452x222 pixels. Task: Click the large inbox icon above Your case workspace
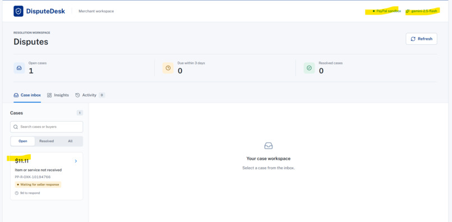click(x=269, y=146)
